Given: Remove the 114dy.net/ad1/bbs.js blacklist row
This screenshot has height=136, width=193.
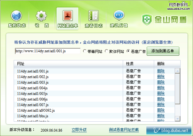Looking at the screenshot, I should click(x=161, y=116).
